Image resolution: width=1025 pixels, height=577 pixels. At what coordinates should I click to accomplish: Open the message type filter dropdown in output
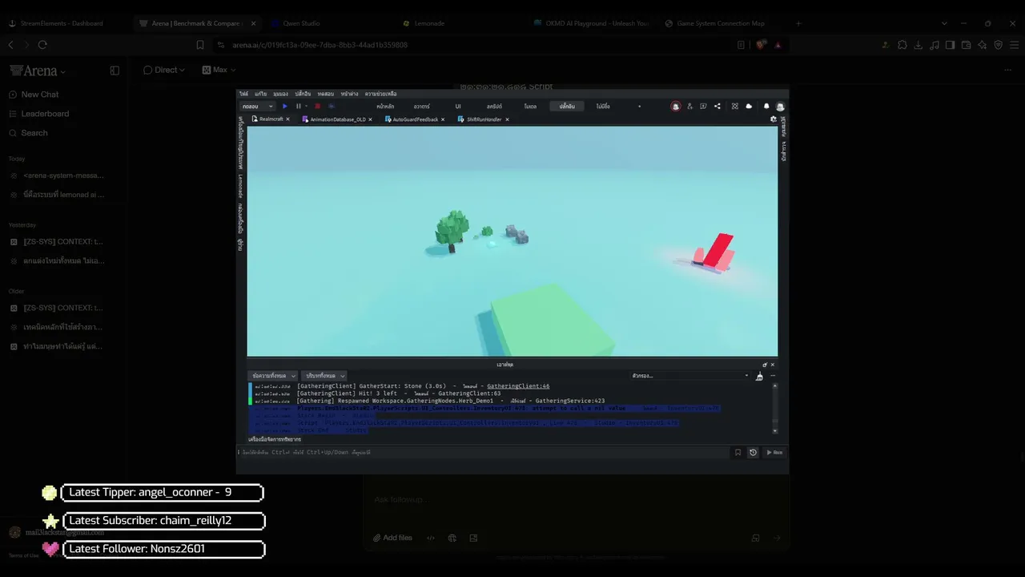click(274, 375)
